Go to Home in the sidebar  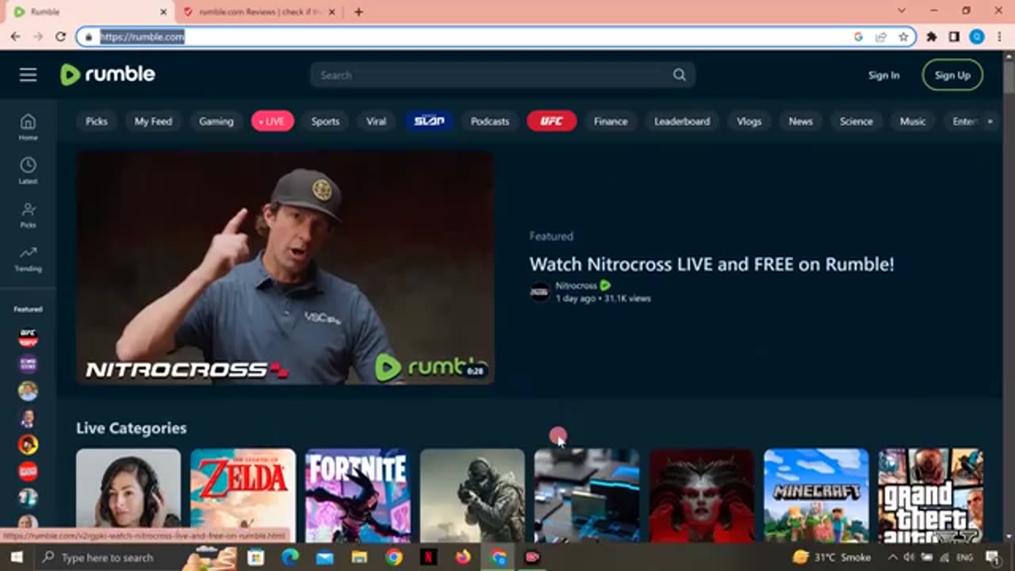[28, 126]
